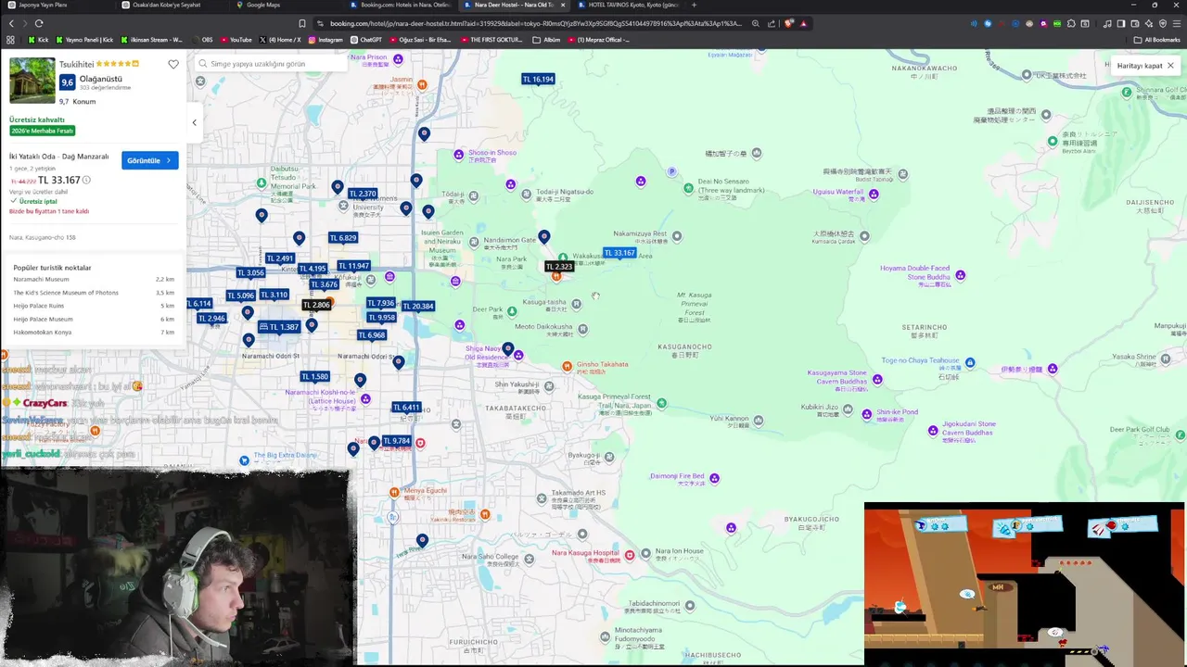Image resolution: width=1187 pixels, height=667 pixels.
Task: Select the TL 6.829 map price marker
Action: 342,238
